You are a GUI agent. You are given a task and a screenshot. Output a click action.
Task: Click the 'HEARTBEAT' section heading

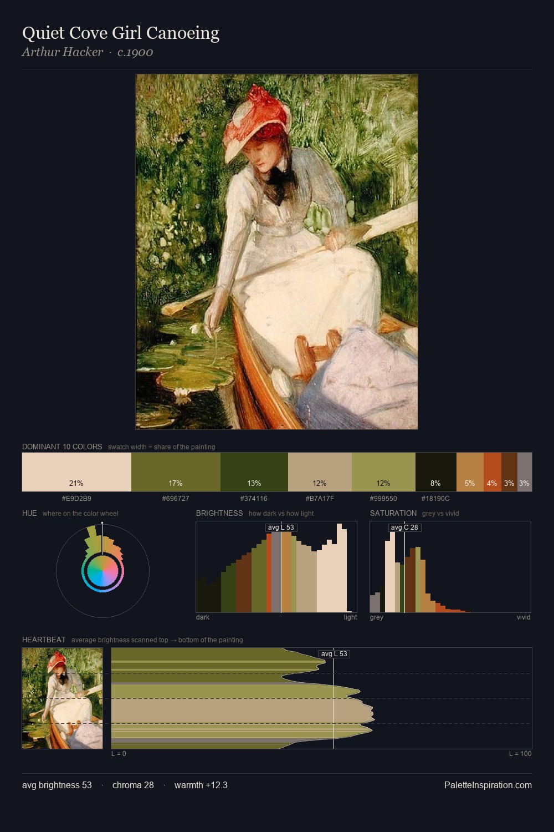pos(44,640)
